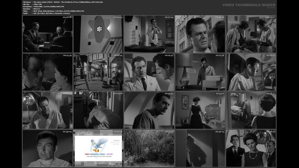This screenshot has width=299, height=168.
Task: Click the Duration value in header
Action: click(37, 9)
